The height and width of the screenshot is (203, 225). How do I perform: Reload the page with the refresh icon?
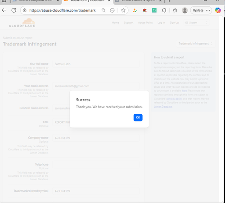(14, 10)
